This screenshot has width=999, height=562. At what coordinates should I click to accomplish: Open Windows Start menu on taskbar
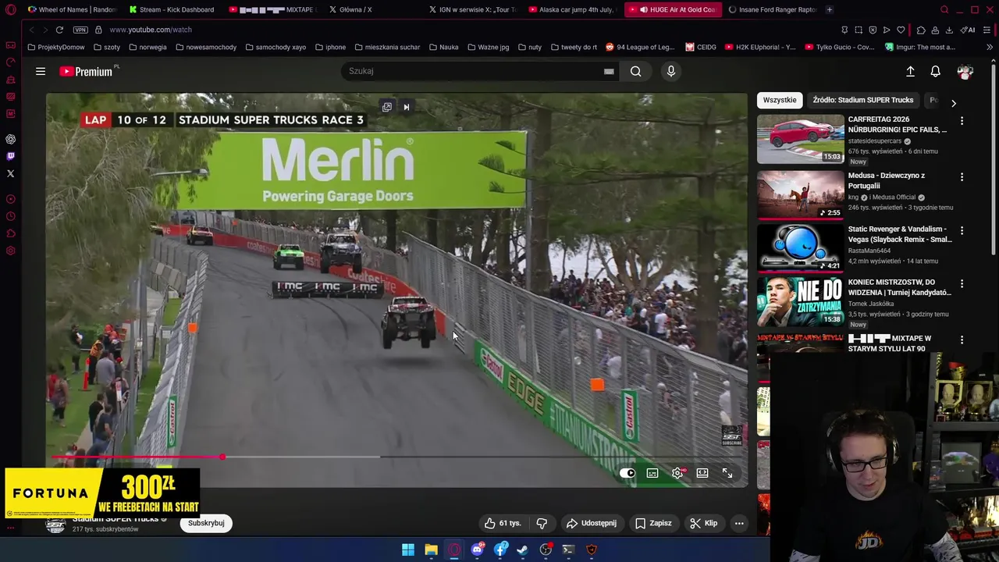(x=407, y=550)
